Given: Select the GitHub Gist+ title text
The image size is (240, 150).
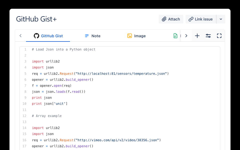Looking at the screenshot, I should pos(36,19).
